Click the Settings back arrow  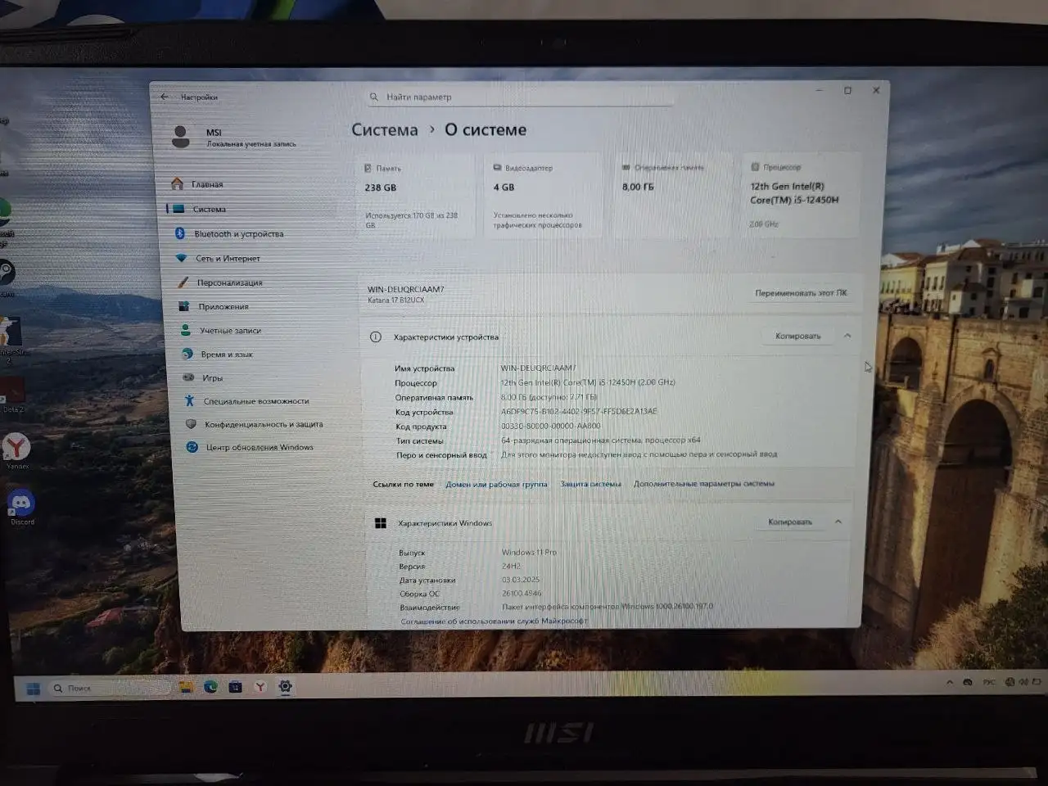click(x=165, y=97)
